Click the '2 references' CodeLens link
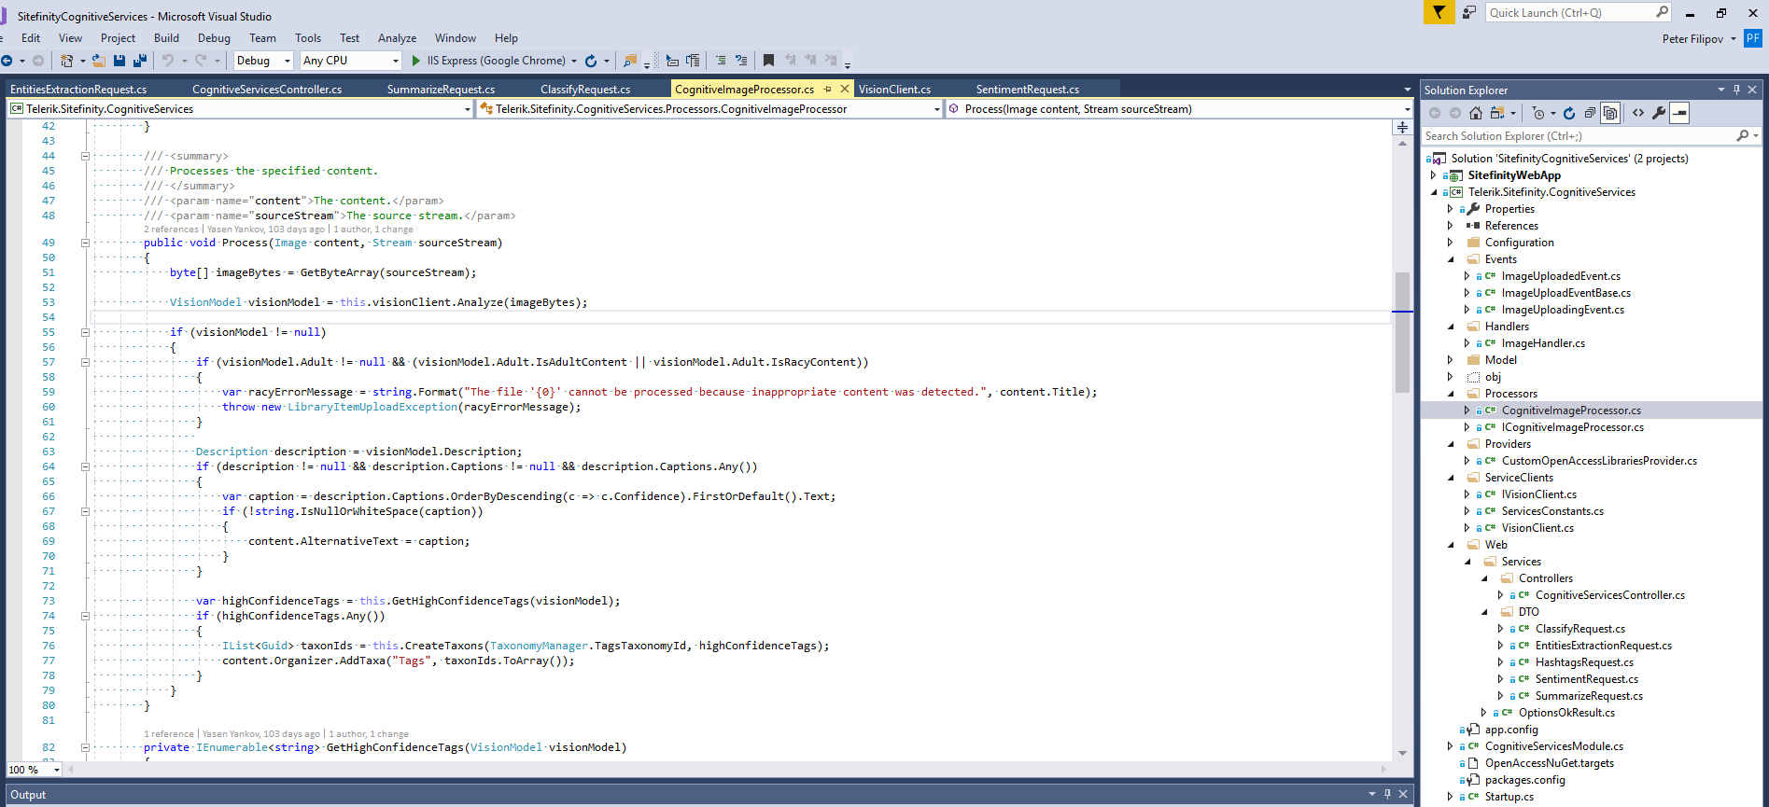1769x807 pixels. [171, 230]
